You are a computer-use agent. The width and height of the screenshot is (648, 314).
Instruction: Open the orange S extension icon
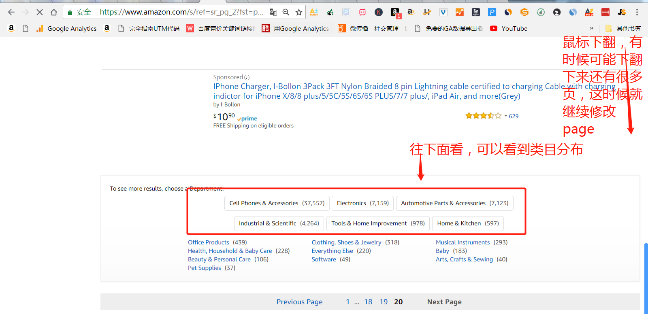coord(524,12)
